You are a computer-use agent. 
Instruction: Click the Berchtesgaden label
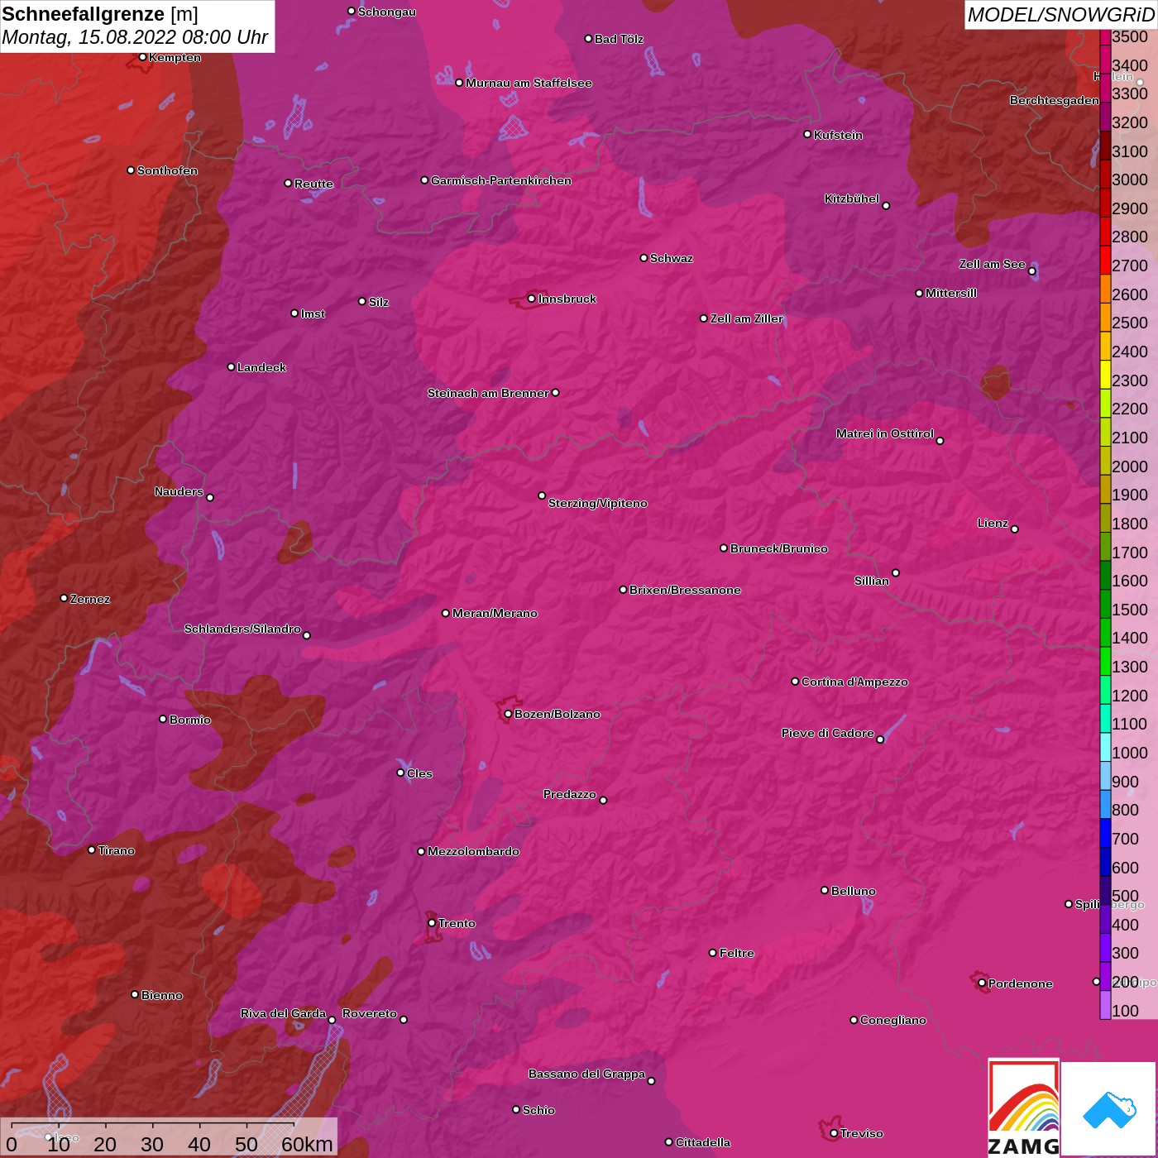point(1055,100)
